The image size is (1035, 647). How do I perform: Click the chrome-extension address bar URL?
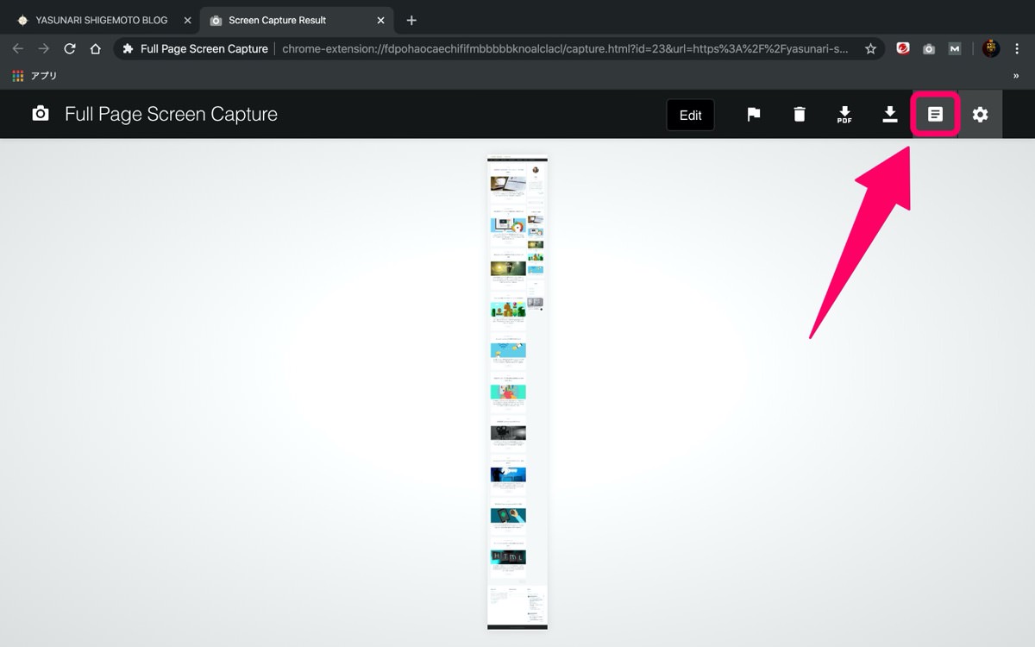click(565, 49)
